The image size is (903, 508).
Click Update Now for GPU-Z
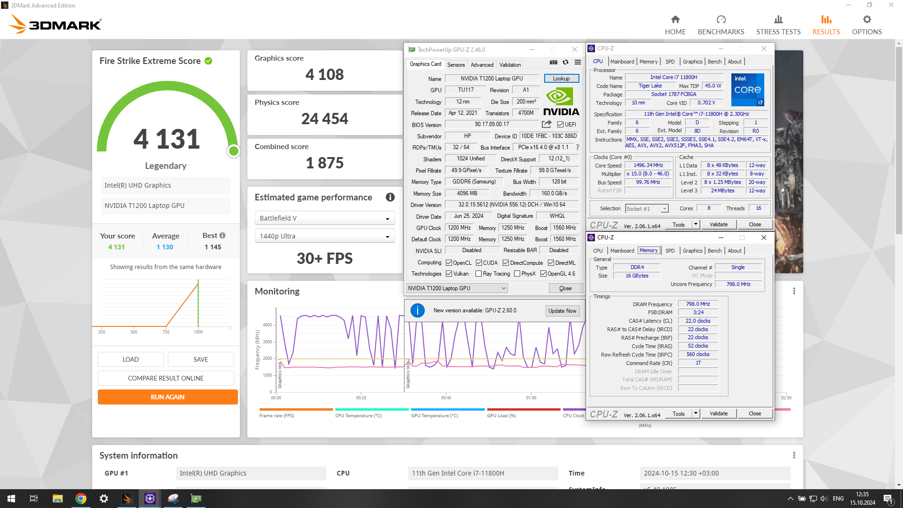(x=562, y=311)
